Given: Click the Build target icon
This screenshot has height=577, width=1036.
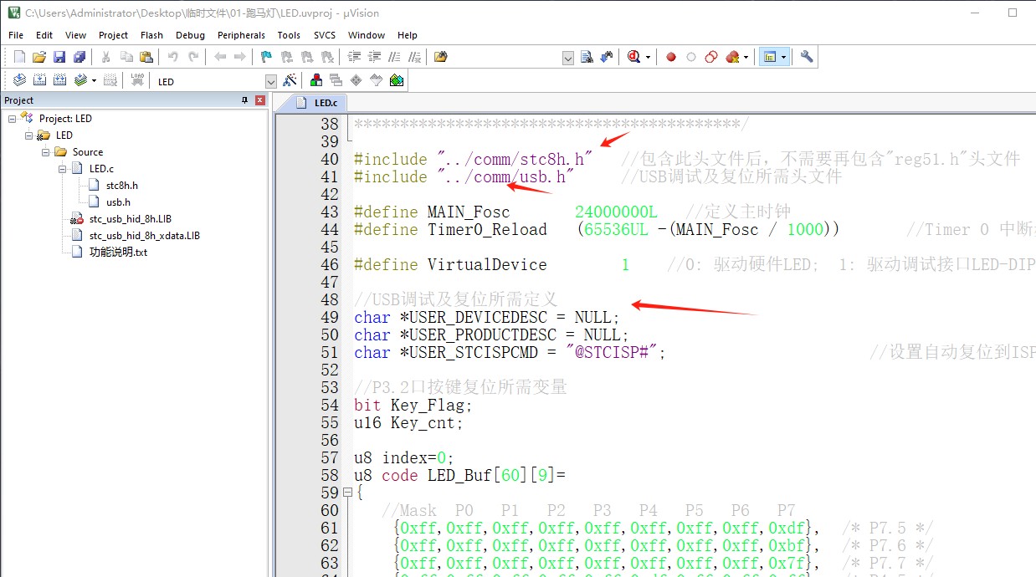Looking at the screenshot, I should point(39,80).
